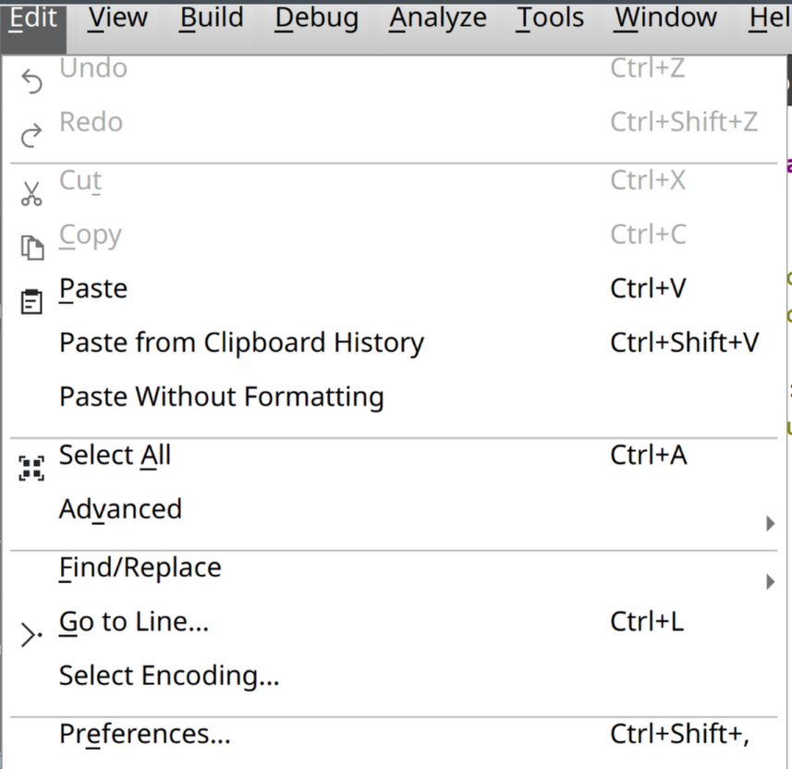Select Paste Without Formatting
Viewport: 792px width, 769px height.
click(222, 397)
